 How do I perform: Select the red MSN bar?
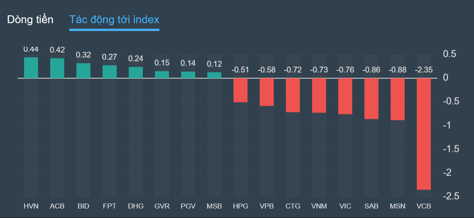tap(398, 99)
